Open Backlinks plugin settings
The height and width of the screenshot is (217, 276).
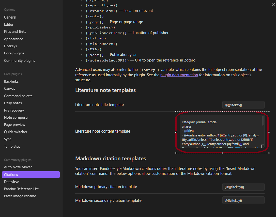pos(11,81)
